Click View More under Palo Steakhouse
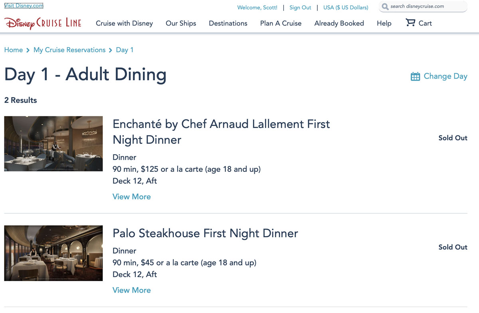This screenshot has height=313, width=479. [x=132, y=290]
